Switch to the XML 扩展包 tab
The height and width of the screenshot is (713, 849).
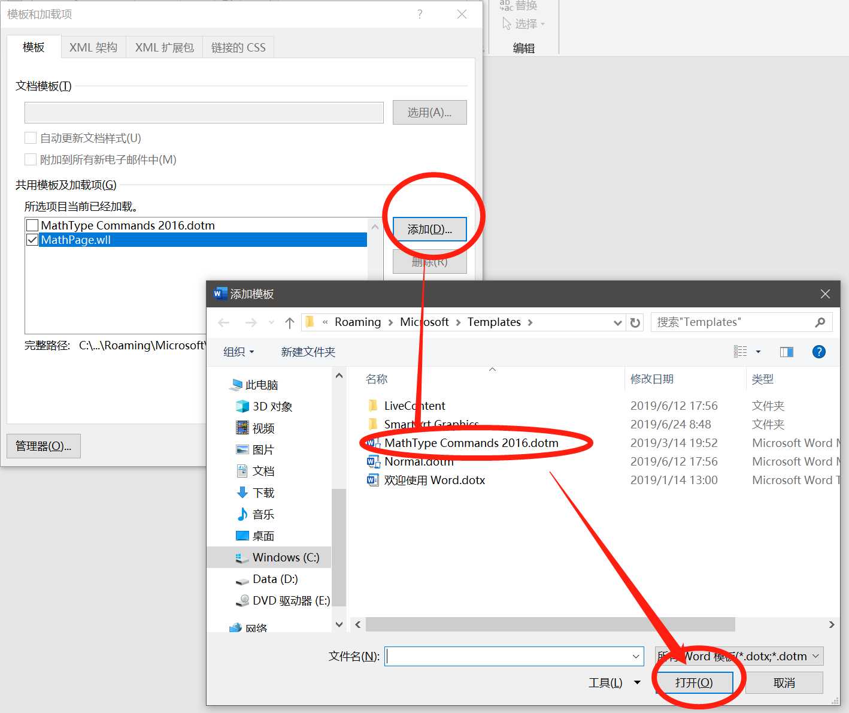(x=164, y=47)
